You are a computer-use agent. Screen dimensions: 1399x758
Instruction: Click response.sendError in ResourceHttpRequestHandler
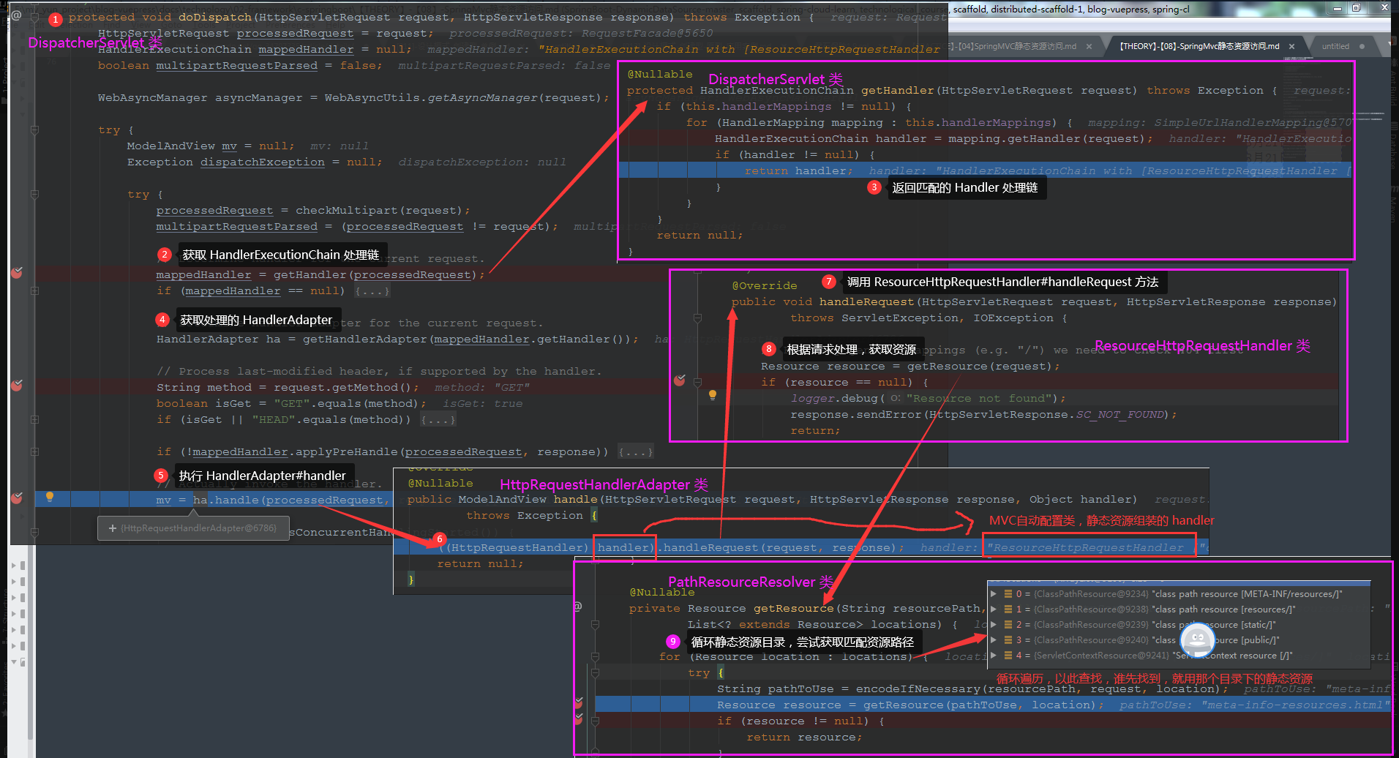click(x=856, y=415)
